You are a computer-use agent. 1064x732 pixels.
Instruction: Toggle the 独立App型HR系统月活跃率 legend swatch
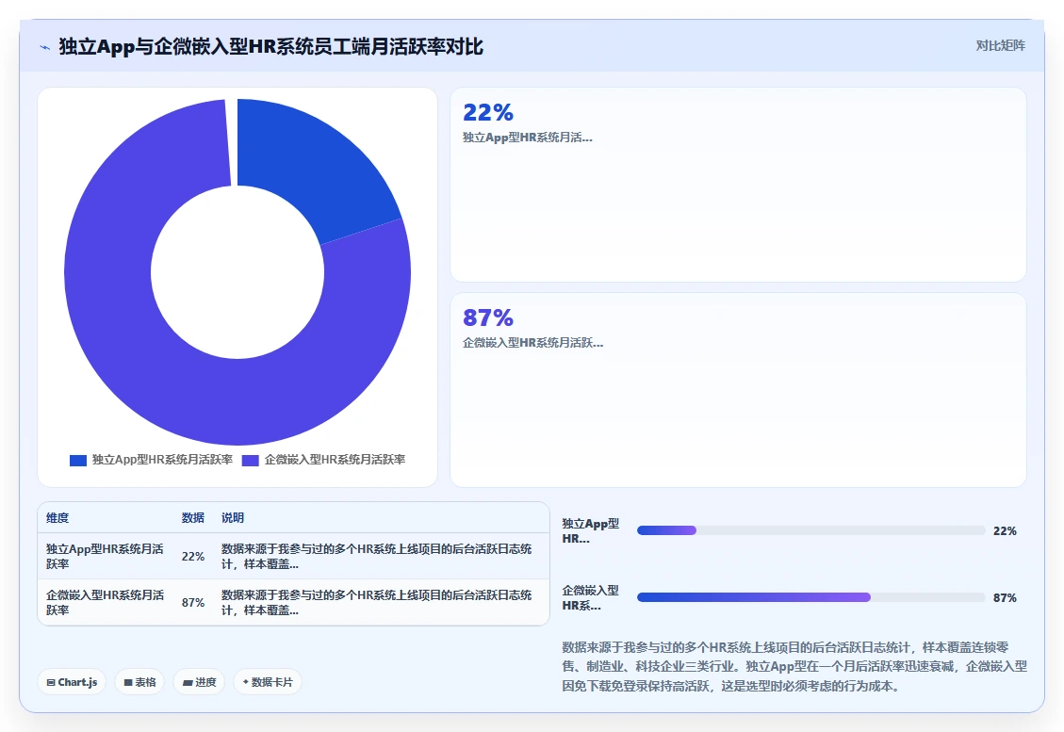click(78, 461)
